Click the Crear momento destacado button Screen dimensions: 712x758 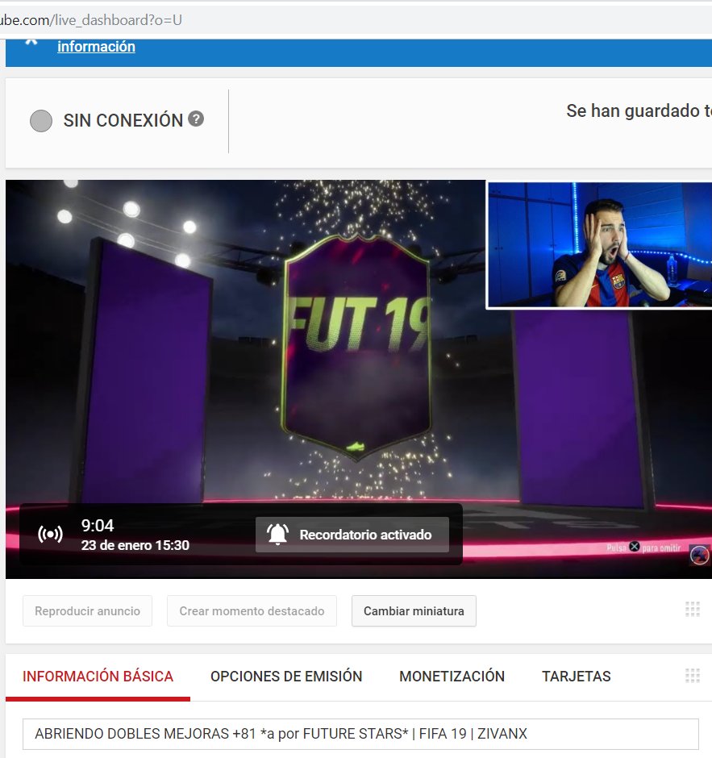[252, 611]
